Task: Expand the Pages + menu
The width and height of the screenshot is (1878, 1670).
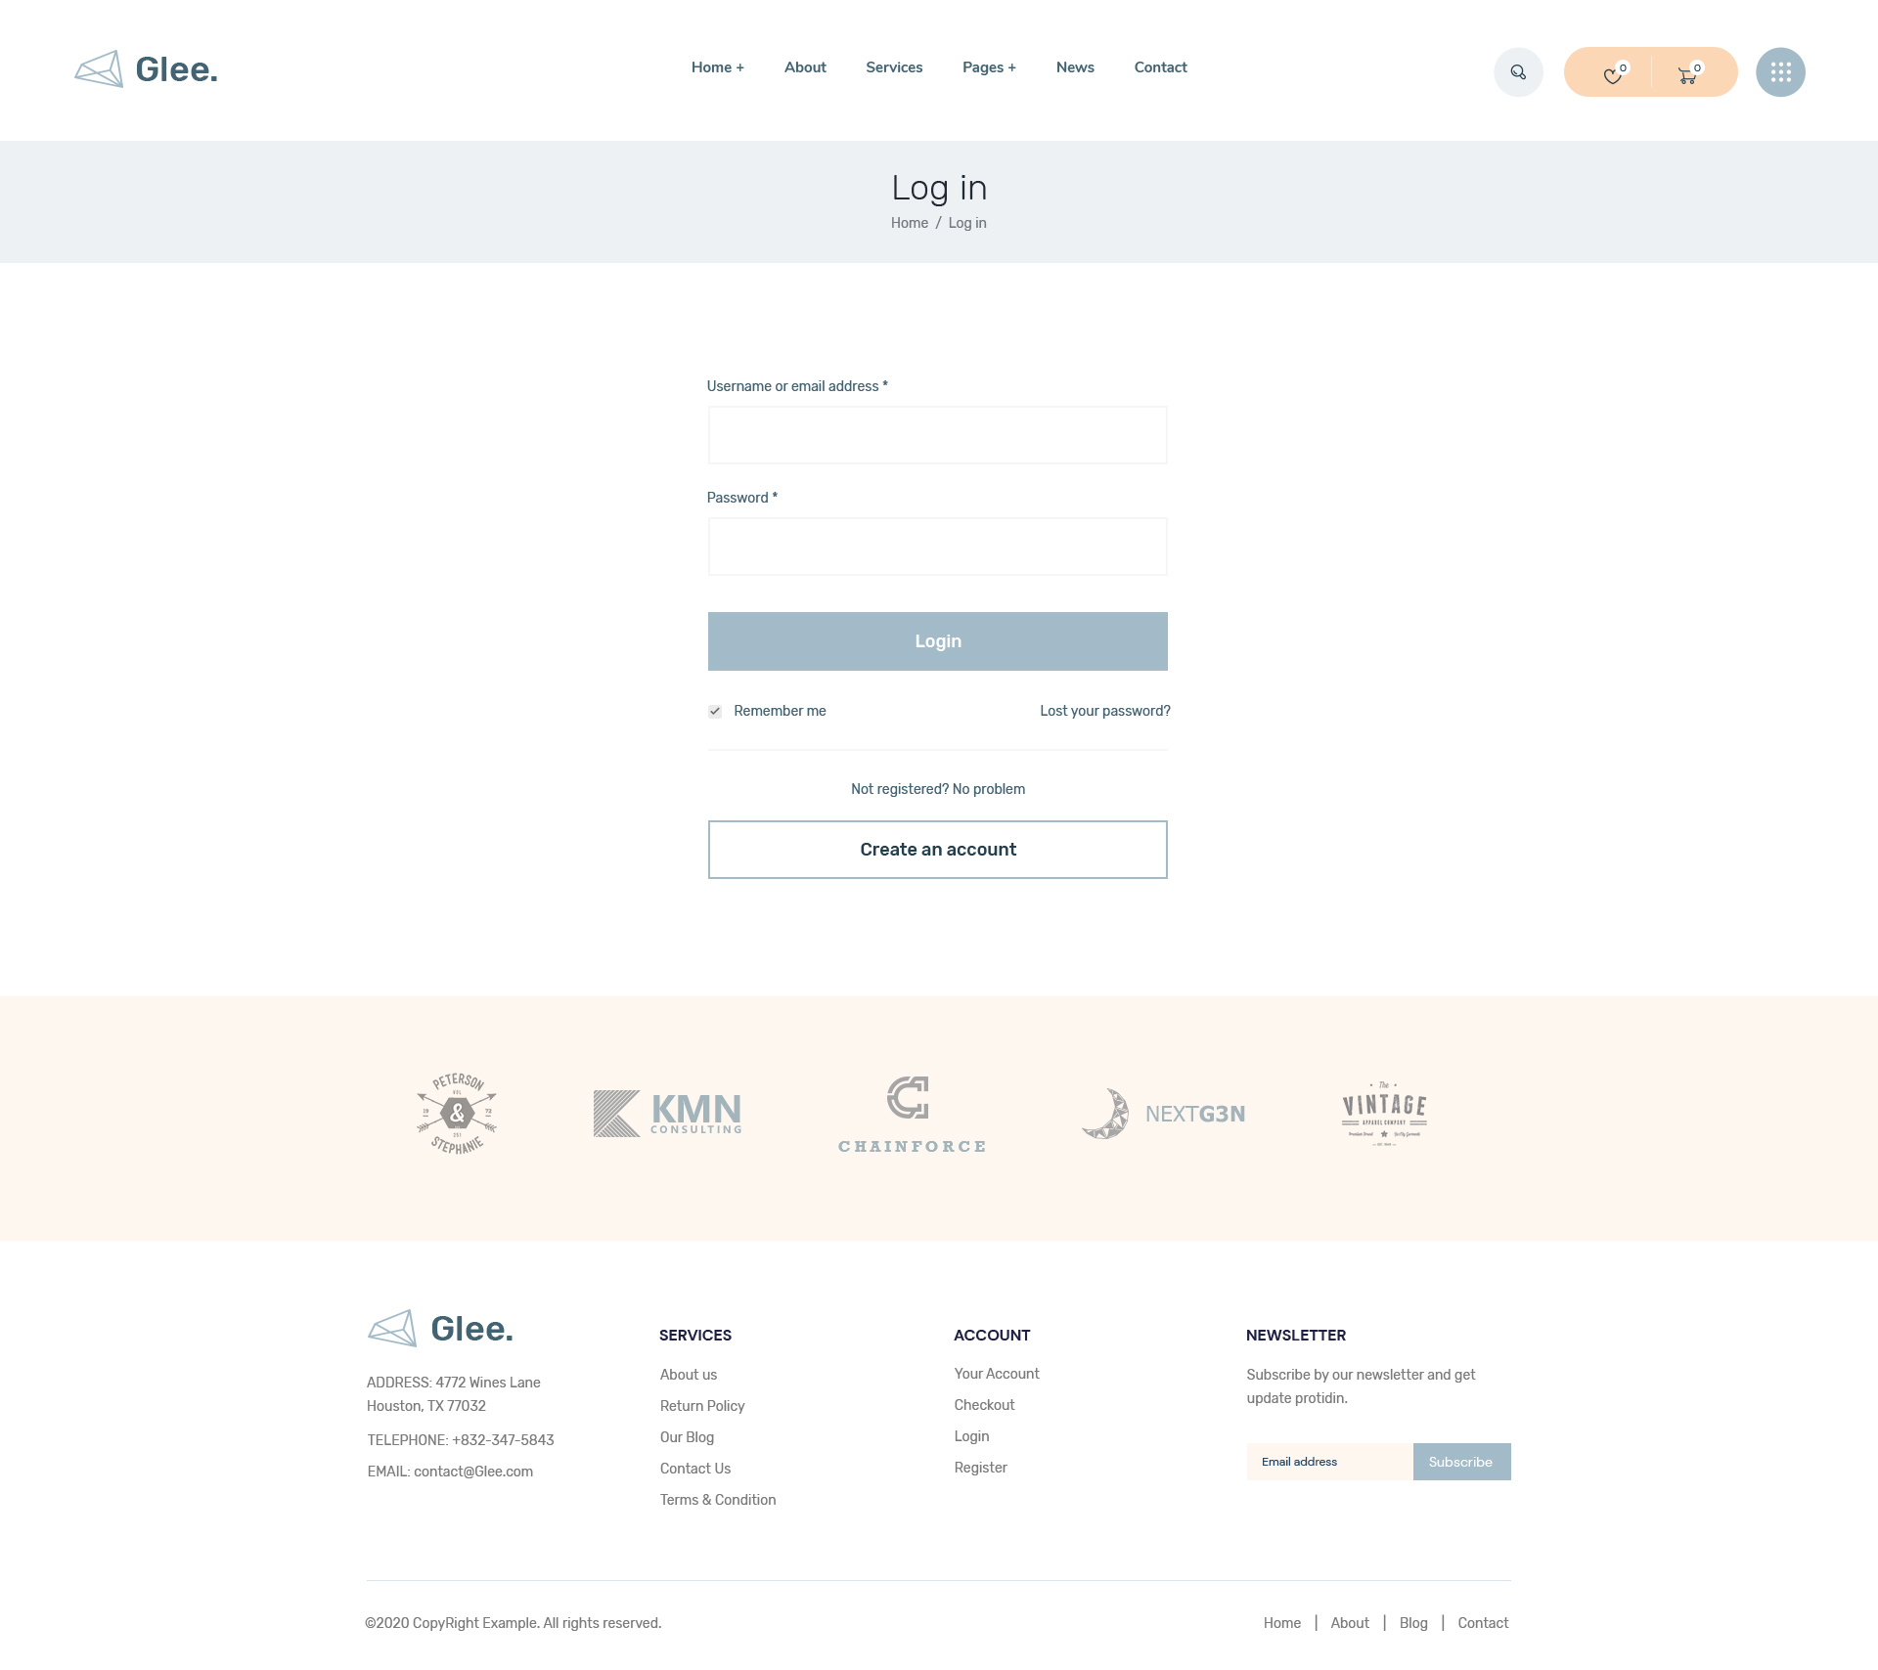Action: [x=989, y=67]
